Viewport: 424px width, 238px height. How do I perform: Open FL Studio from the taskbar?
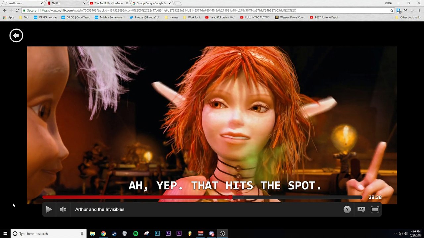[190, 234]
